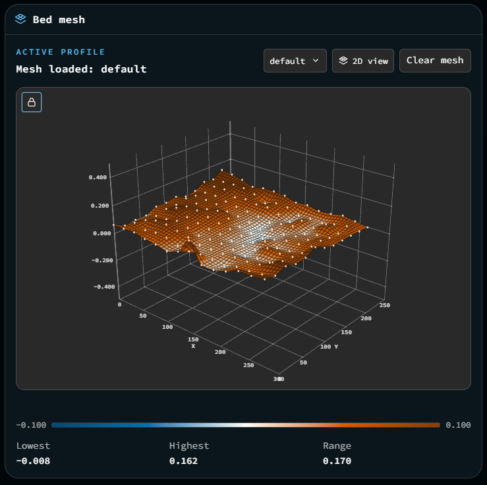The height and width of the screenshot is (485, 487).
Task: Click the Lowest stat label
Action: pos(33,445)
